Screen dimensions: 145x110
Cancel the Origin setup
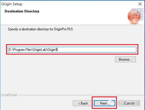[x=129, y=103]
